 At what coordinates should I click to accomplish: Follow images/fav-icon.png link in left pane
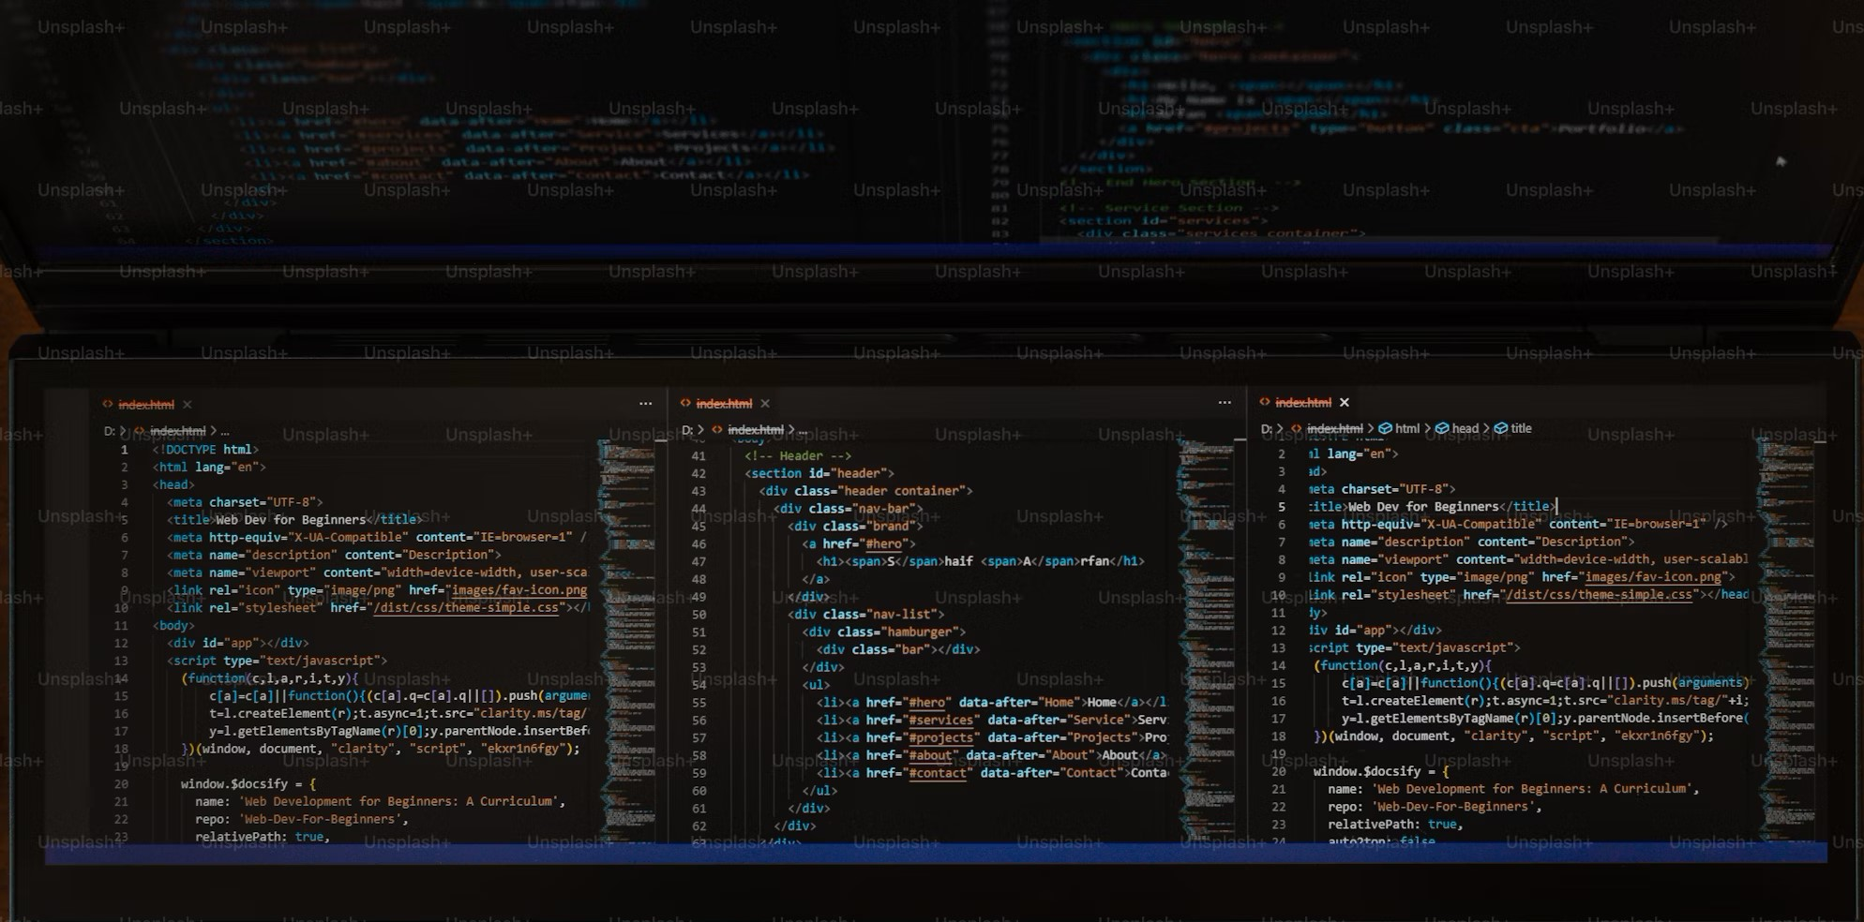(519, 590)
